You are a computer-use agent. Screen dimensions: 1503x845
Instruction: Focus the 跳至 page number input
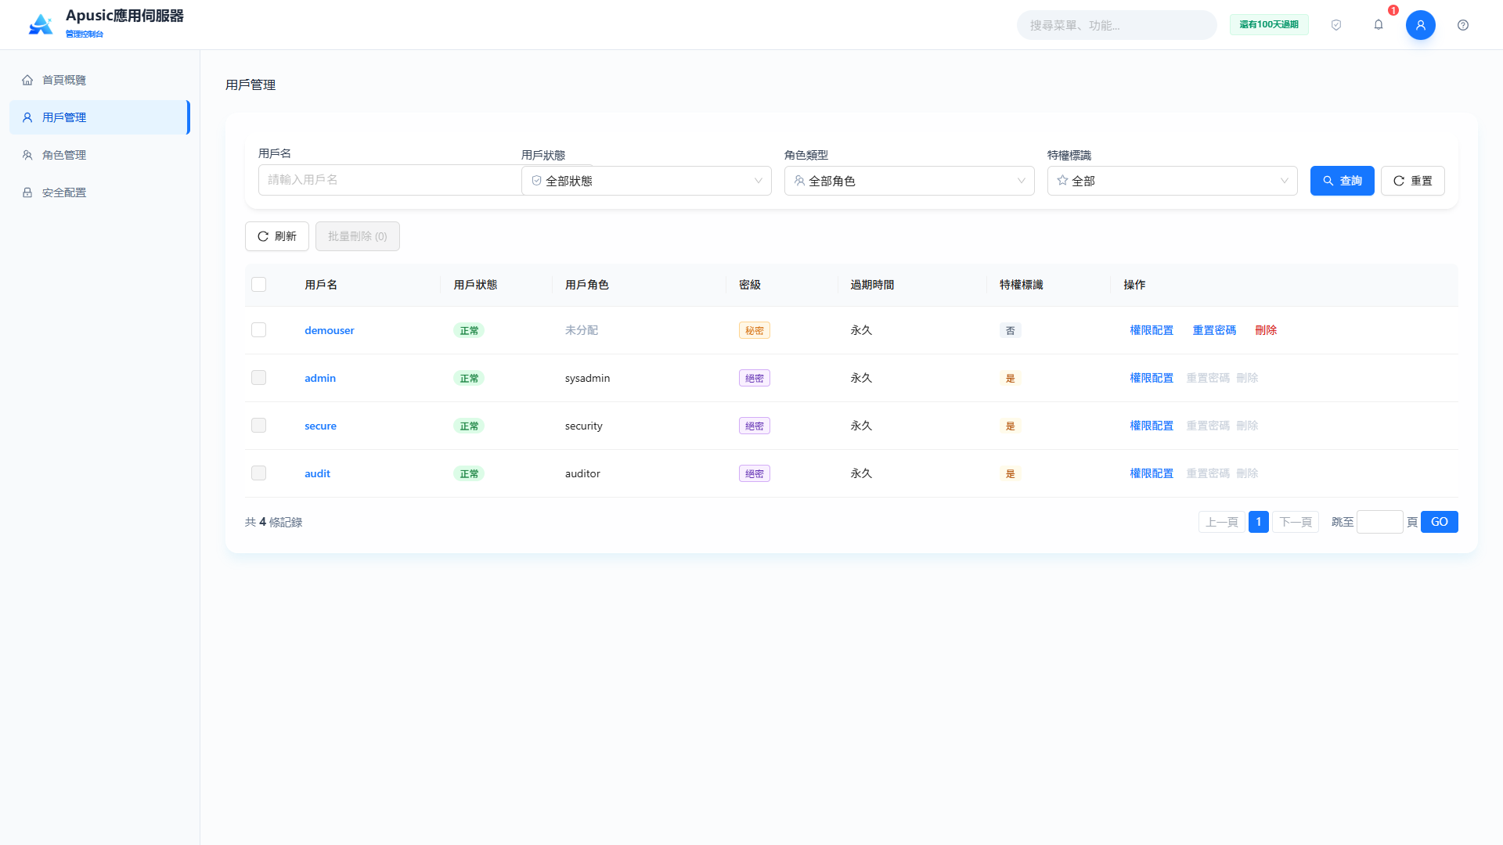click(1380, 522)
